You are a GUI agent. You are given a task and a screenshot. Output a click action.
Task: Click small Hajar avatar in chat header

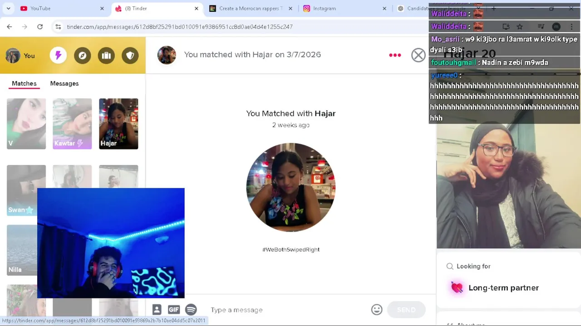click(x=167, y=55)
